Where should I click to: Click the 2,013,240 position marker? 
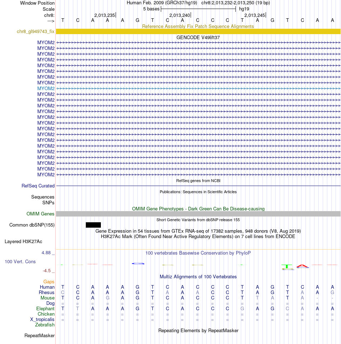tap(179, 15)
